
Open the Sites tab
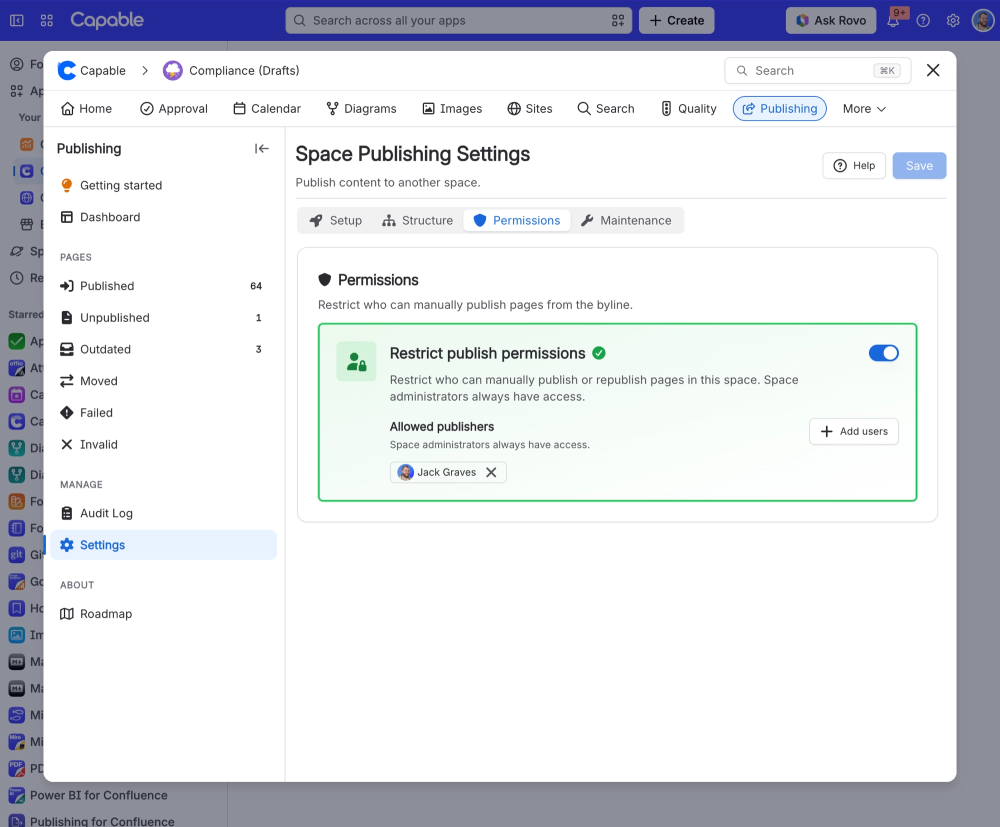(x=529, y=108)
